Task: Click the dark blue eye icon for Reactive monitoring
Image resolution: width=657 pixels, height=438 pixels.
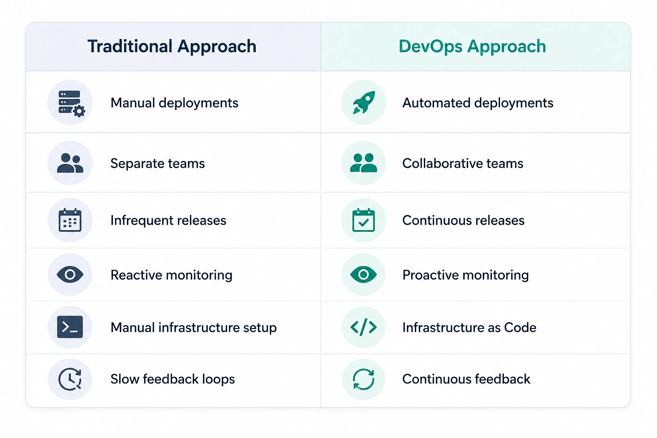Action: coord(70,274)
